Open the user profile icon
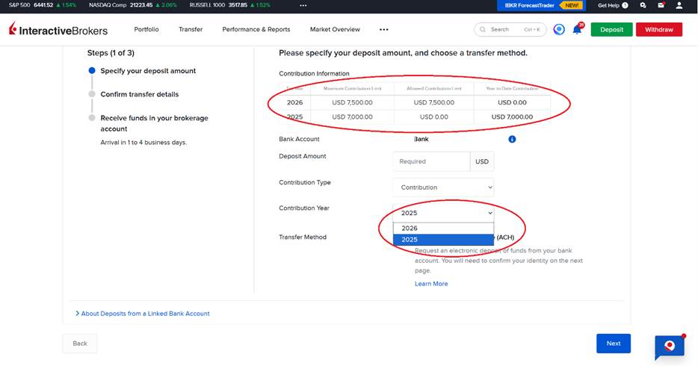Image resolution: width=698 pixels, height=366 pixels. tap(679, 5)
